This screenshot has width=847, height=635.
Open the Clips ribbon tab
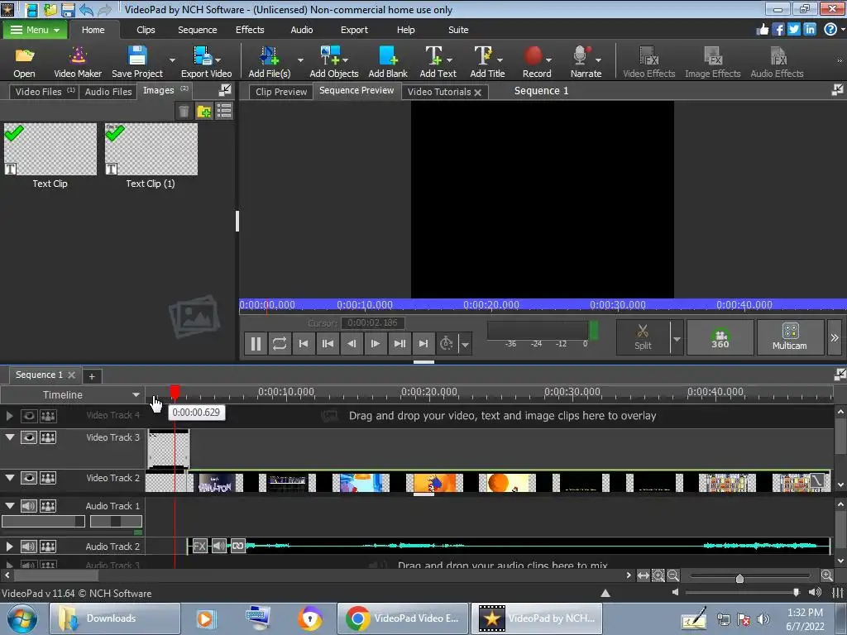(146, 30)
